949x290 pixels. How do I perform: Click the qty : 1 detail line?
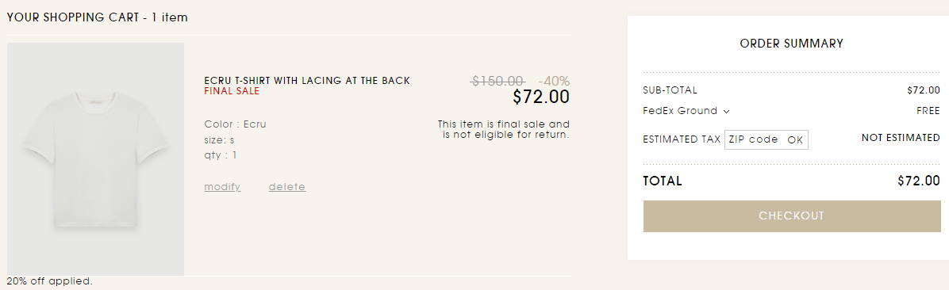pos(221,155)
